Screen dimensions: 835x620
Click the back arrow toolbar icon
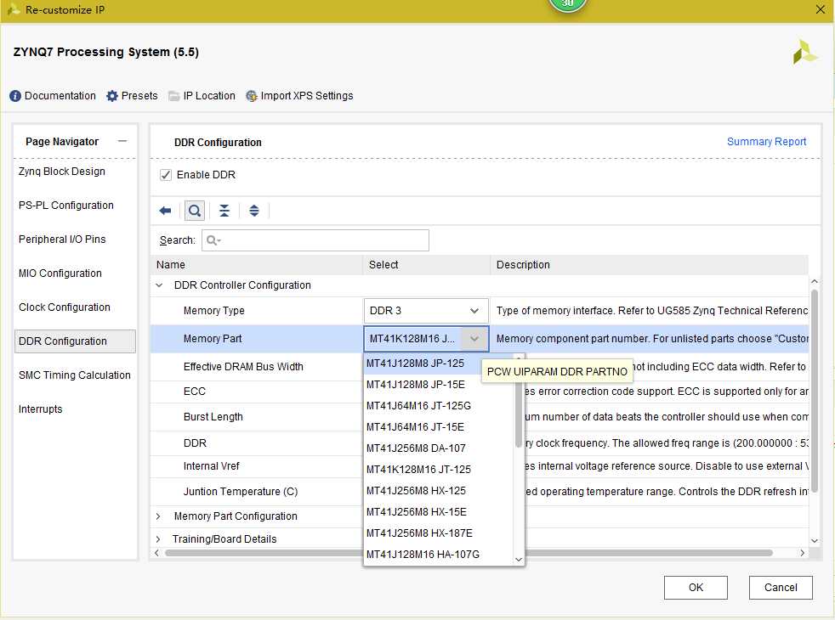tap(165, 211)
